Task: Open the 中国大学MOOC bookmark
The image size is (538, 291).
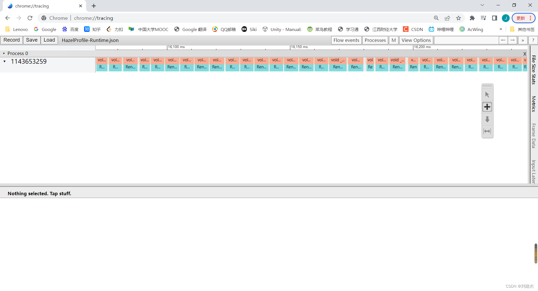Action: (x=149, y=29)
